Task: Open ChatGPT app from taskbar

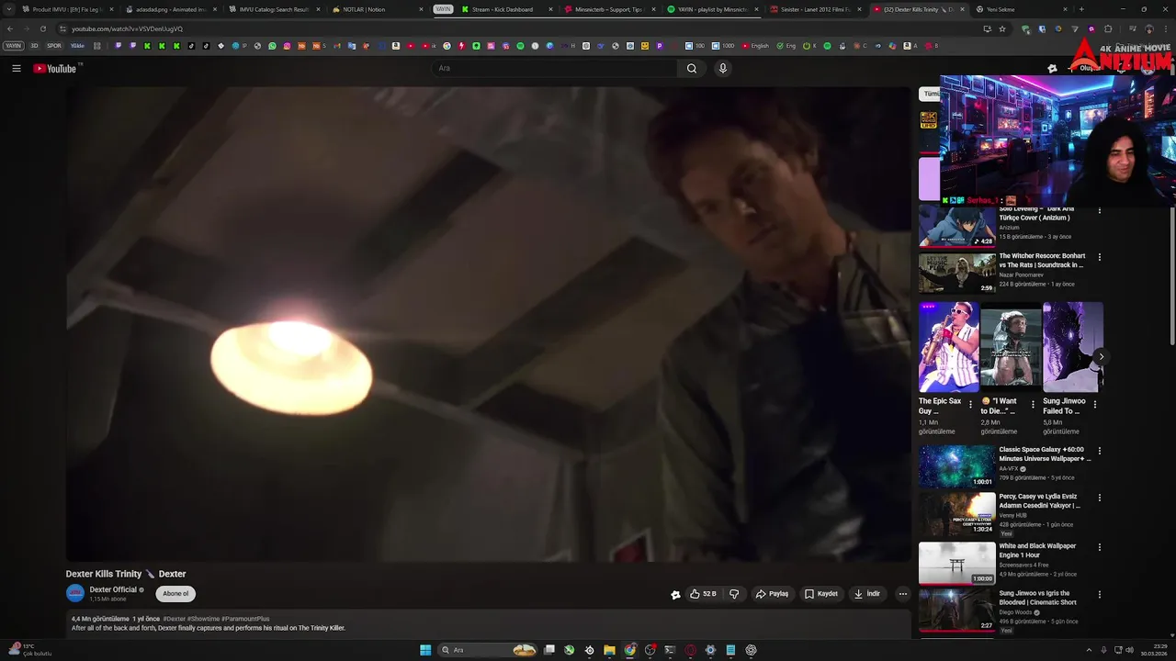Action: click(751, 650)
